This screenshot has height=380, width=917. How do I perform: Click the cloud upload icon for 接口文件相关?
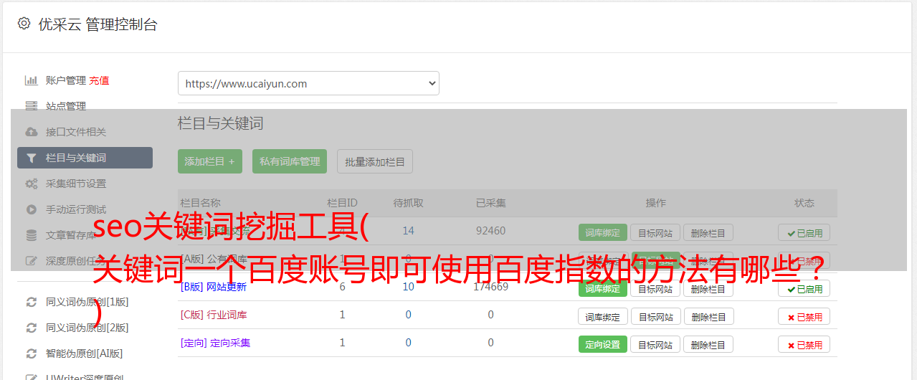coord(31,132)
